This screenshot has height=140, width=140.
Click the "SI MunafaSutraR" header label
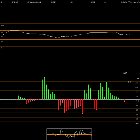34,2
